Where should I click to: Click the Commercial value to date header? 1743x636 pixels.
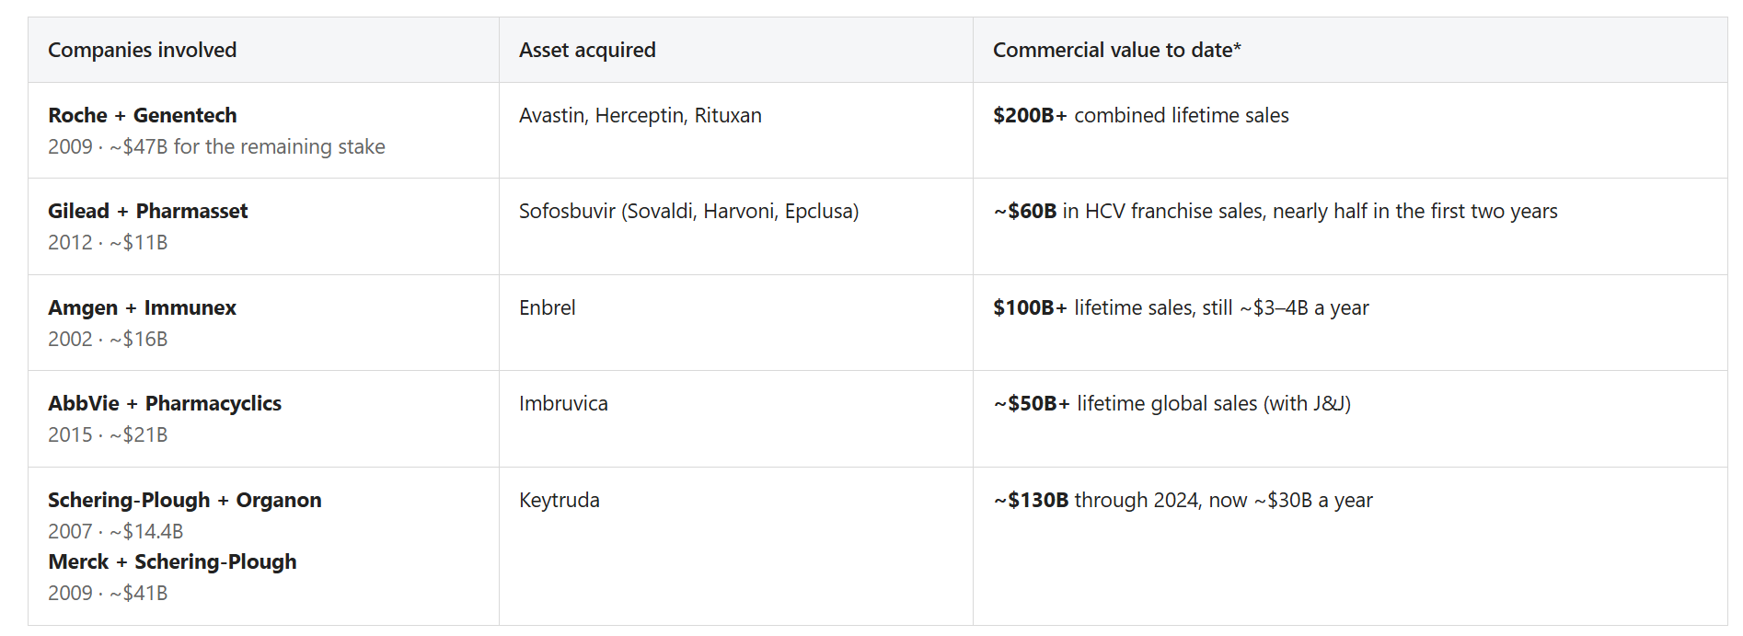click(1116, 50)
